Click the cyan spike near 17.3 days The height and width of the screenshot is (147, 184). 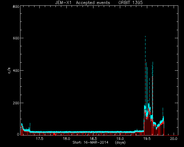coord(30,127)
